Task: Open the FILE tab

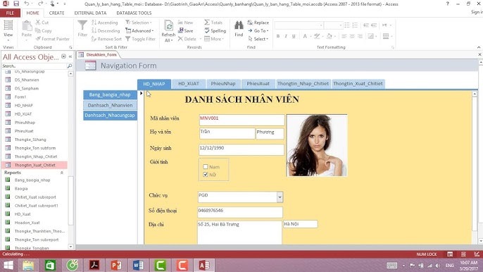Action: tap(10, 13)
